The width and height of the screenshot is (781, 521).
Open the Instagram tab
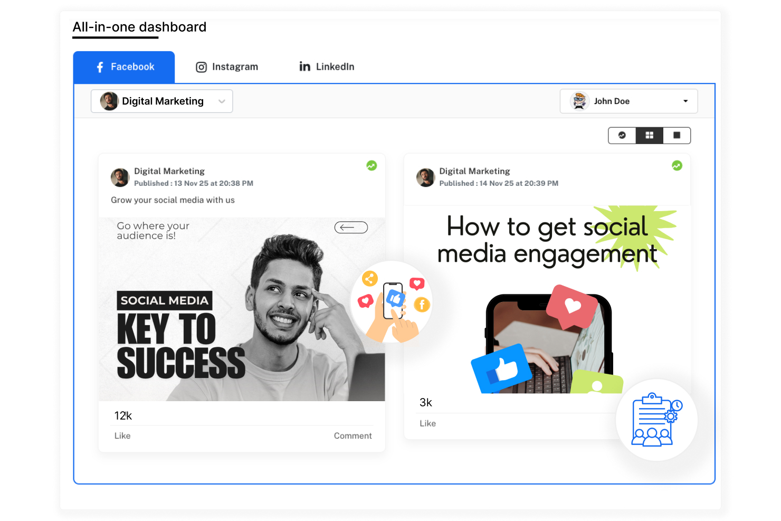pos(227,67)
